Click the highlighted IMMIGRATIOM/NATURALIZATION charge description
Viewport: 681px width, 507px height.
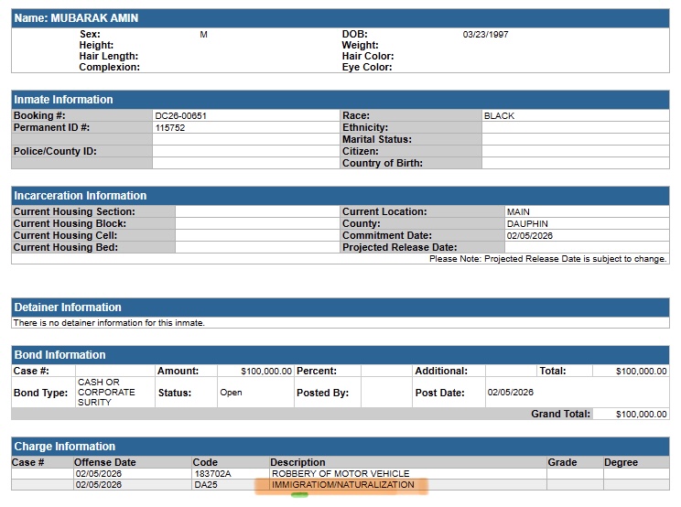(342, 485)
